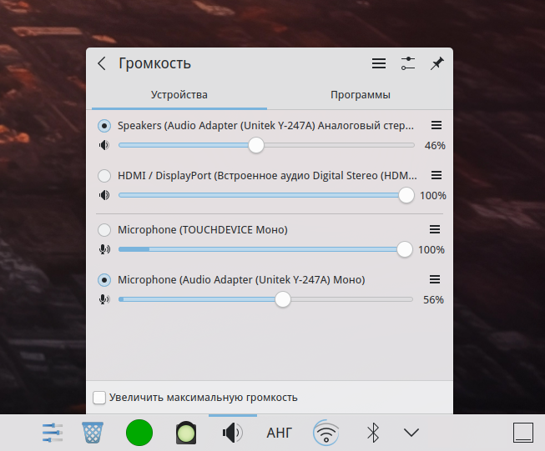
Task: Open the hamburger menu for HDMI device
Action: pyautogui.click(x=436, y=175)
